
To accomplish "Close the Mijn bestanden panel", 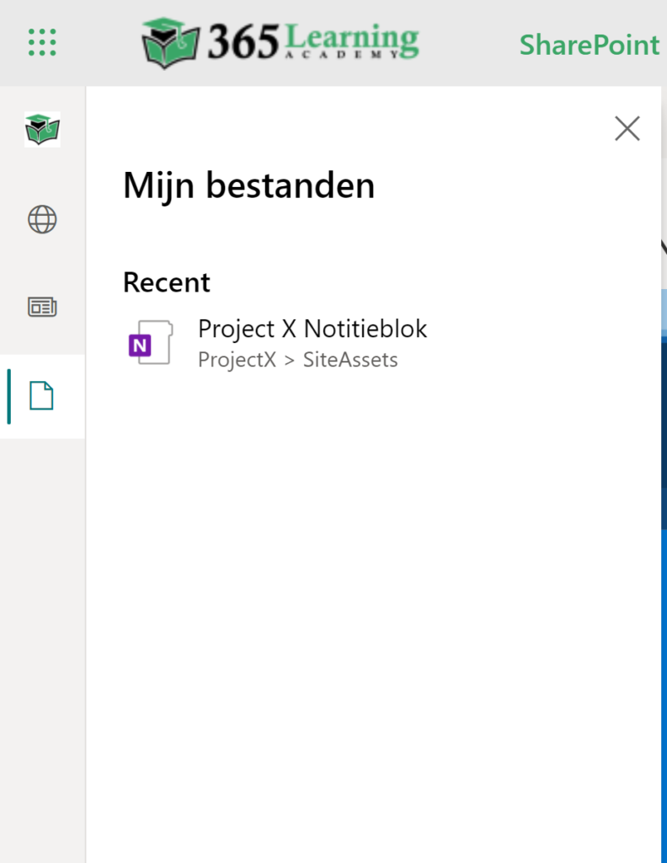I will point(627,129).
